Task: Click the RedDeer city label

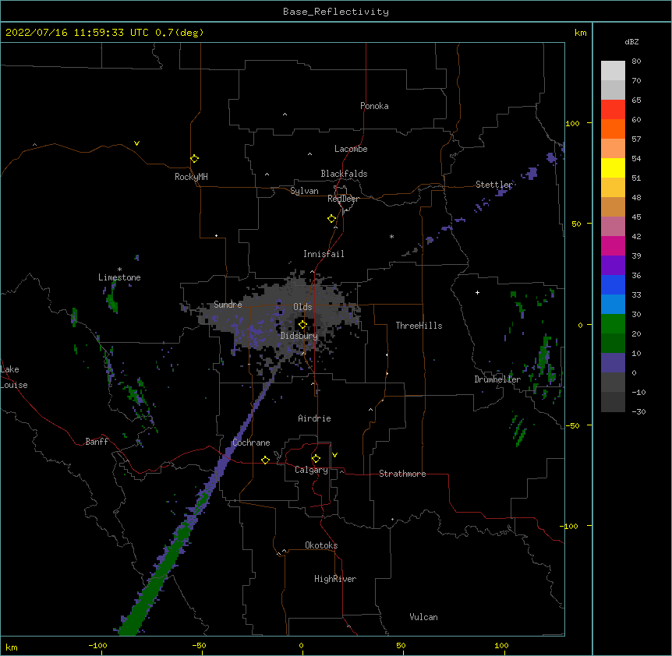Action: 343,199
